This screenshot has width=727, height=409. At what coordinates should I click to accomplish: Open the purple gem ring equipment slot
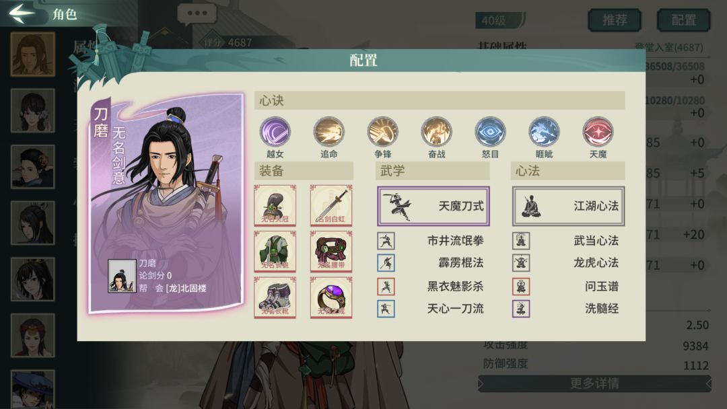coord(331,297)
